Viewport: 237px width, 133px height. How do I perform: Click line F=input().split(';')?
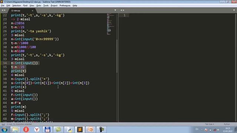tap(30, 115)
